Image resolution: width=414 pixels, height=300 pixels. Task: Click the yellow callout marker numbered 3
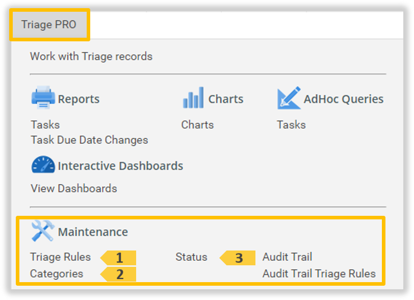[x=238, y=258]
